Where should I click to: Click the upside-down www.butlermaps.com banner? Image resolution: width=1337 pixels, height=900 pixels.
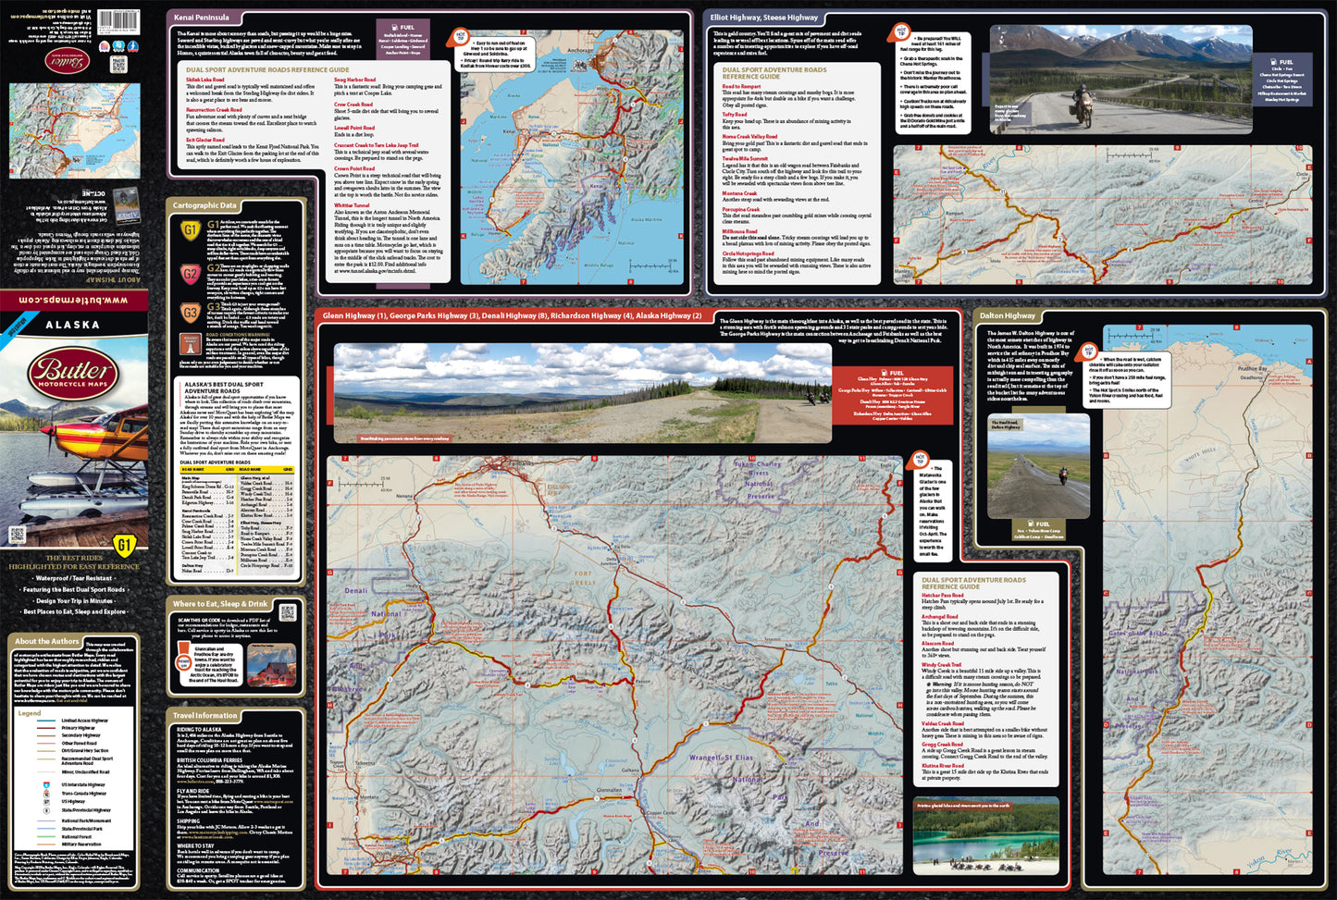pos(73,301)
